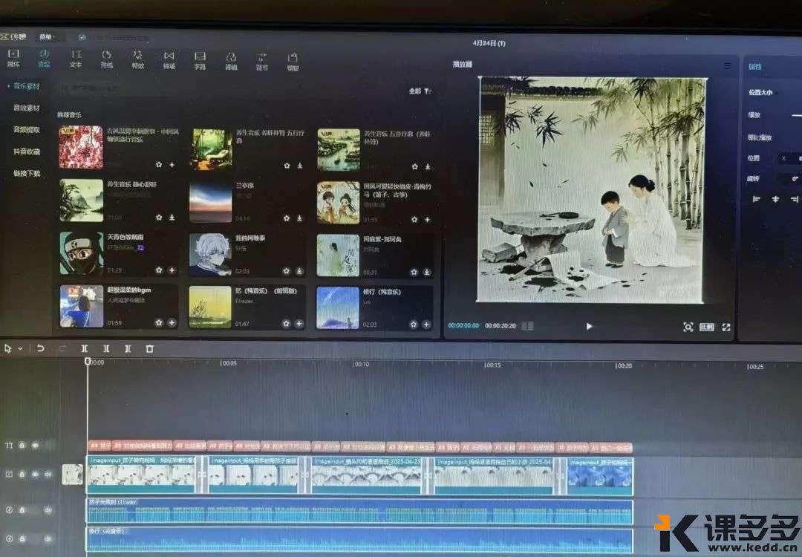Redo the last edit
The width and height of the screenshot is (802, 557).
pyautogui.click(x=62, y=349)
